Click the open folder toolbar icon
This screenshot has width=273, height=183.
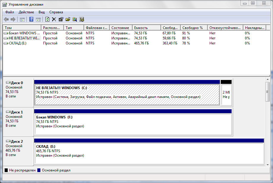pos(68,20)
